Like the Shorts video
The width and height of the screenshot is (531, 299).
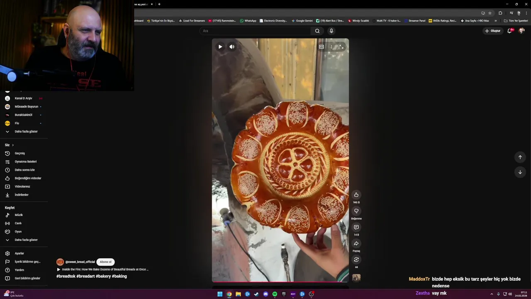pos(356,195)
